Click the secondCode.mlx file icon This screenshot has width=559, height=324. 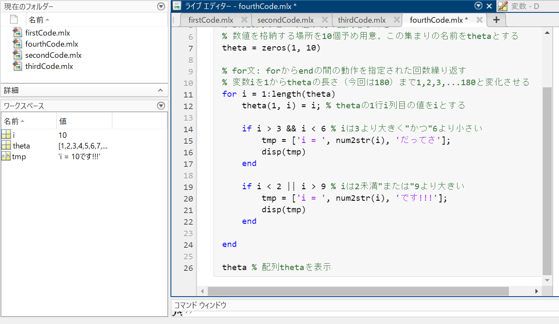(x=17, y=55)
